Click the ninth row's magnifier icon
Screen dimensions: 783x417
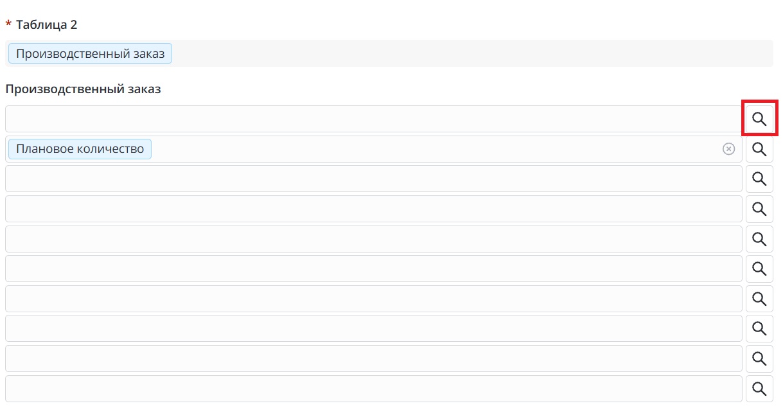pyautogui.click(x=759, y=359)
